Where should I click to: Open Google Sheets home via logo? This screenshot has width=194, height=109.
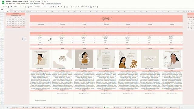(x=3, y=2)
